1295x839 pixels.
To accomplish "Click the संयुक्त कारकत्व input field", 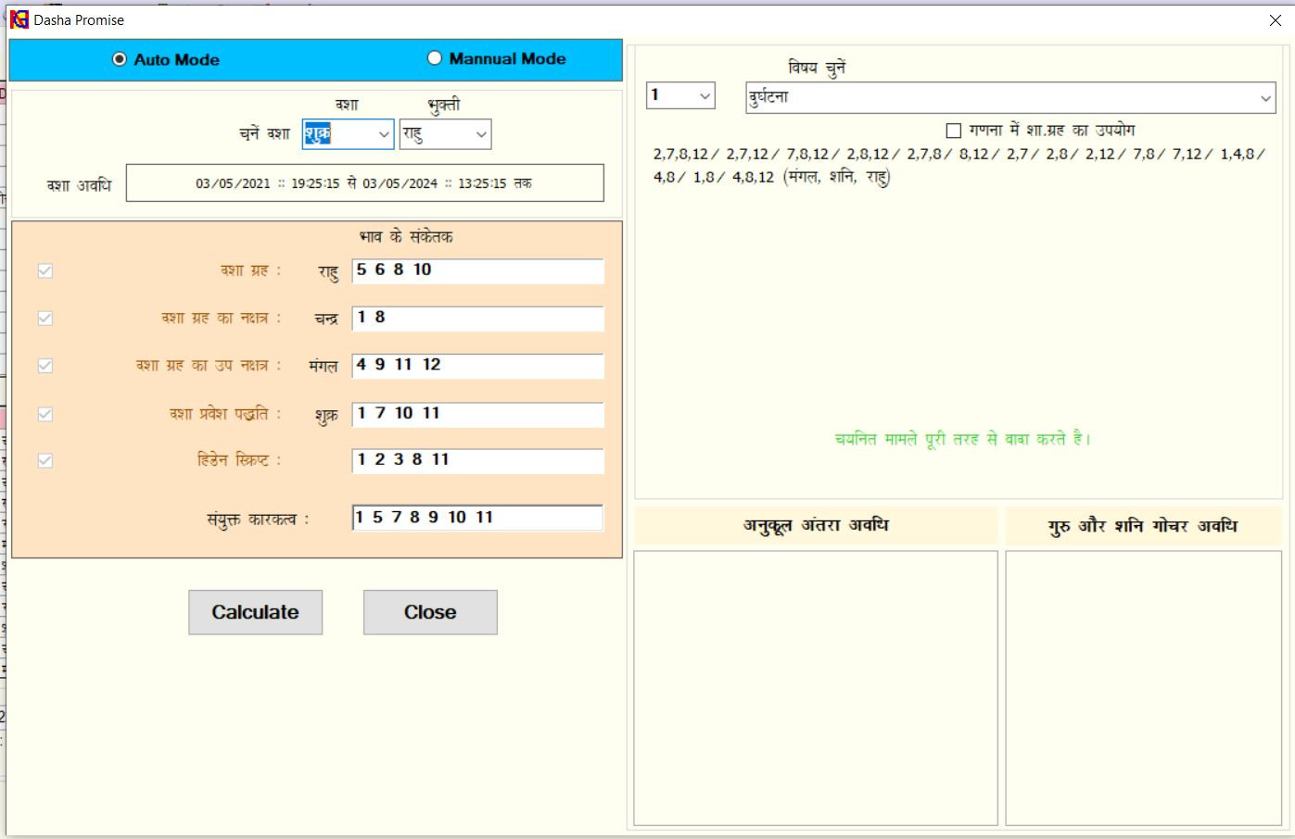I will (x=477, y=518).
